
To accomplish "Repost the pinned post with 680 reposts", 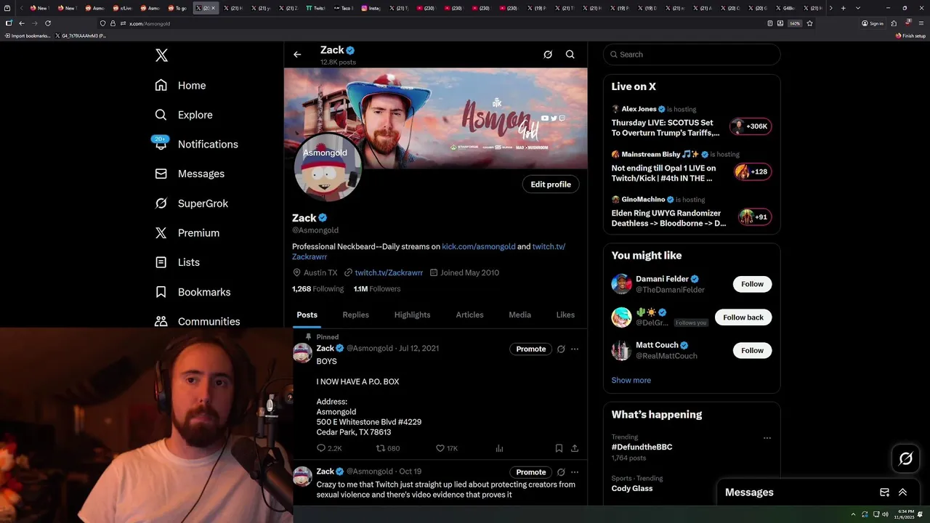I will coord(388,449).
